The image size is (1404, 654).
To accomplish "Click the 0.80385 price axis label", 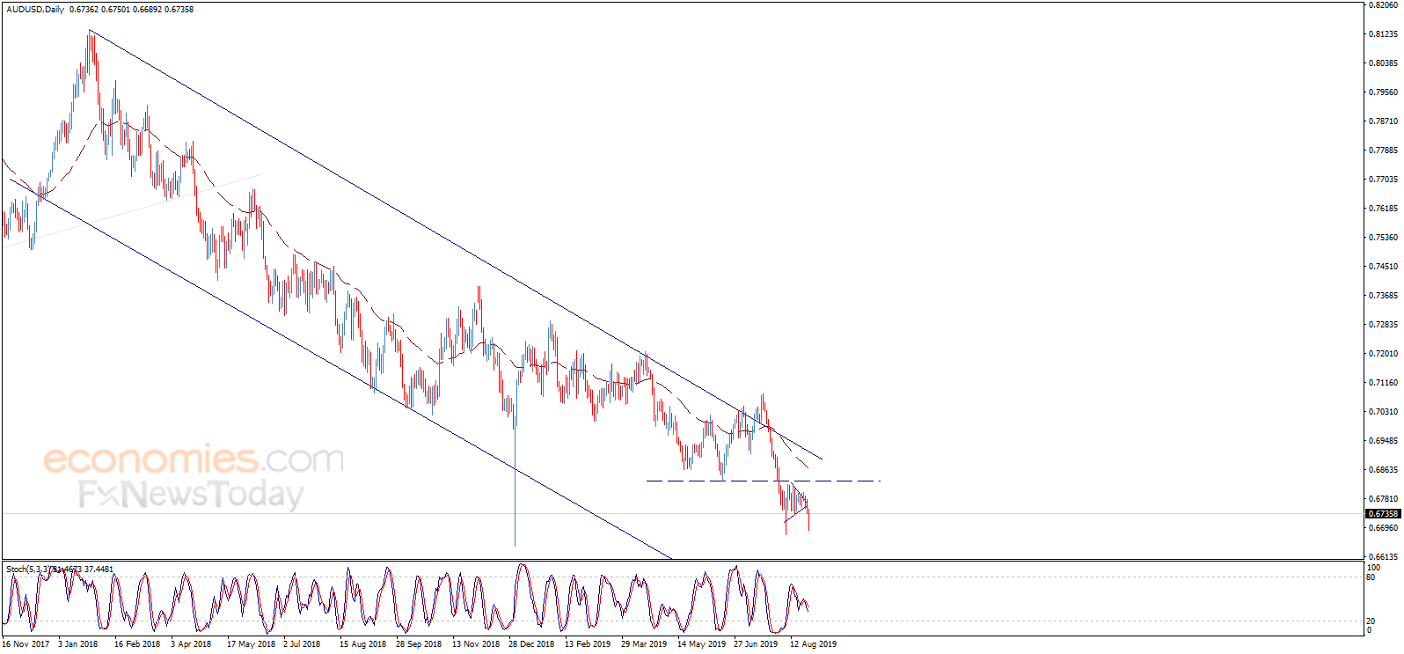I will pyautogui.click(x=1383, y=63).
